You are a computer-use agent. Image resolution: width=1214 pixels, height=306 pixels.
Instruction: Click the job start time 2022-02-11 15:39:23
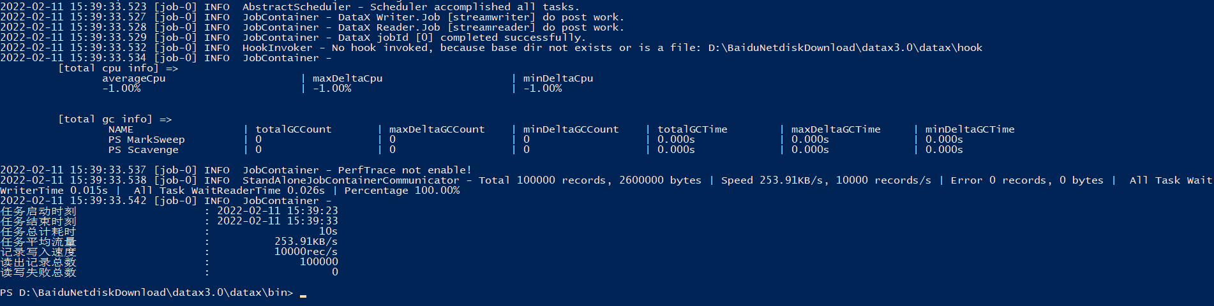coord(277,211)
